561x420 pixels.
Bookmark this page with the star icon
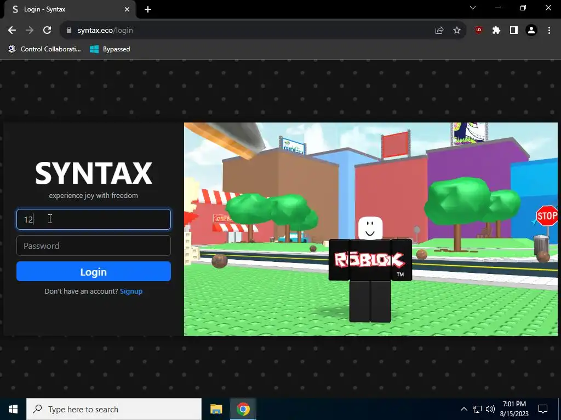[457, 31]
